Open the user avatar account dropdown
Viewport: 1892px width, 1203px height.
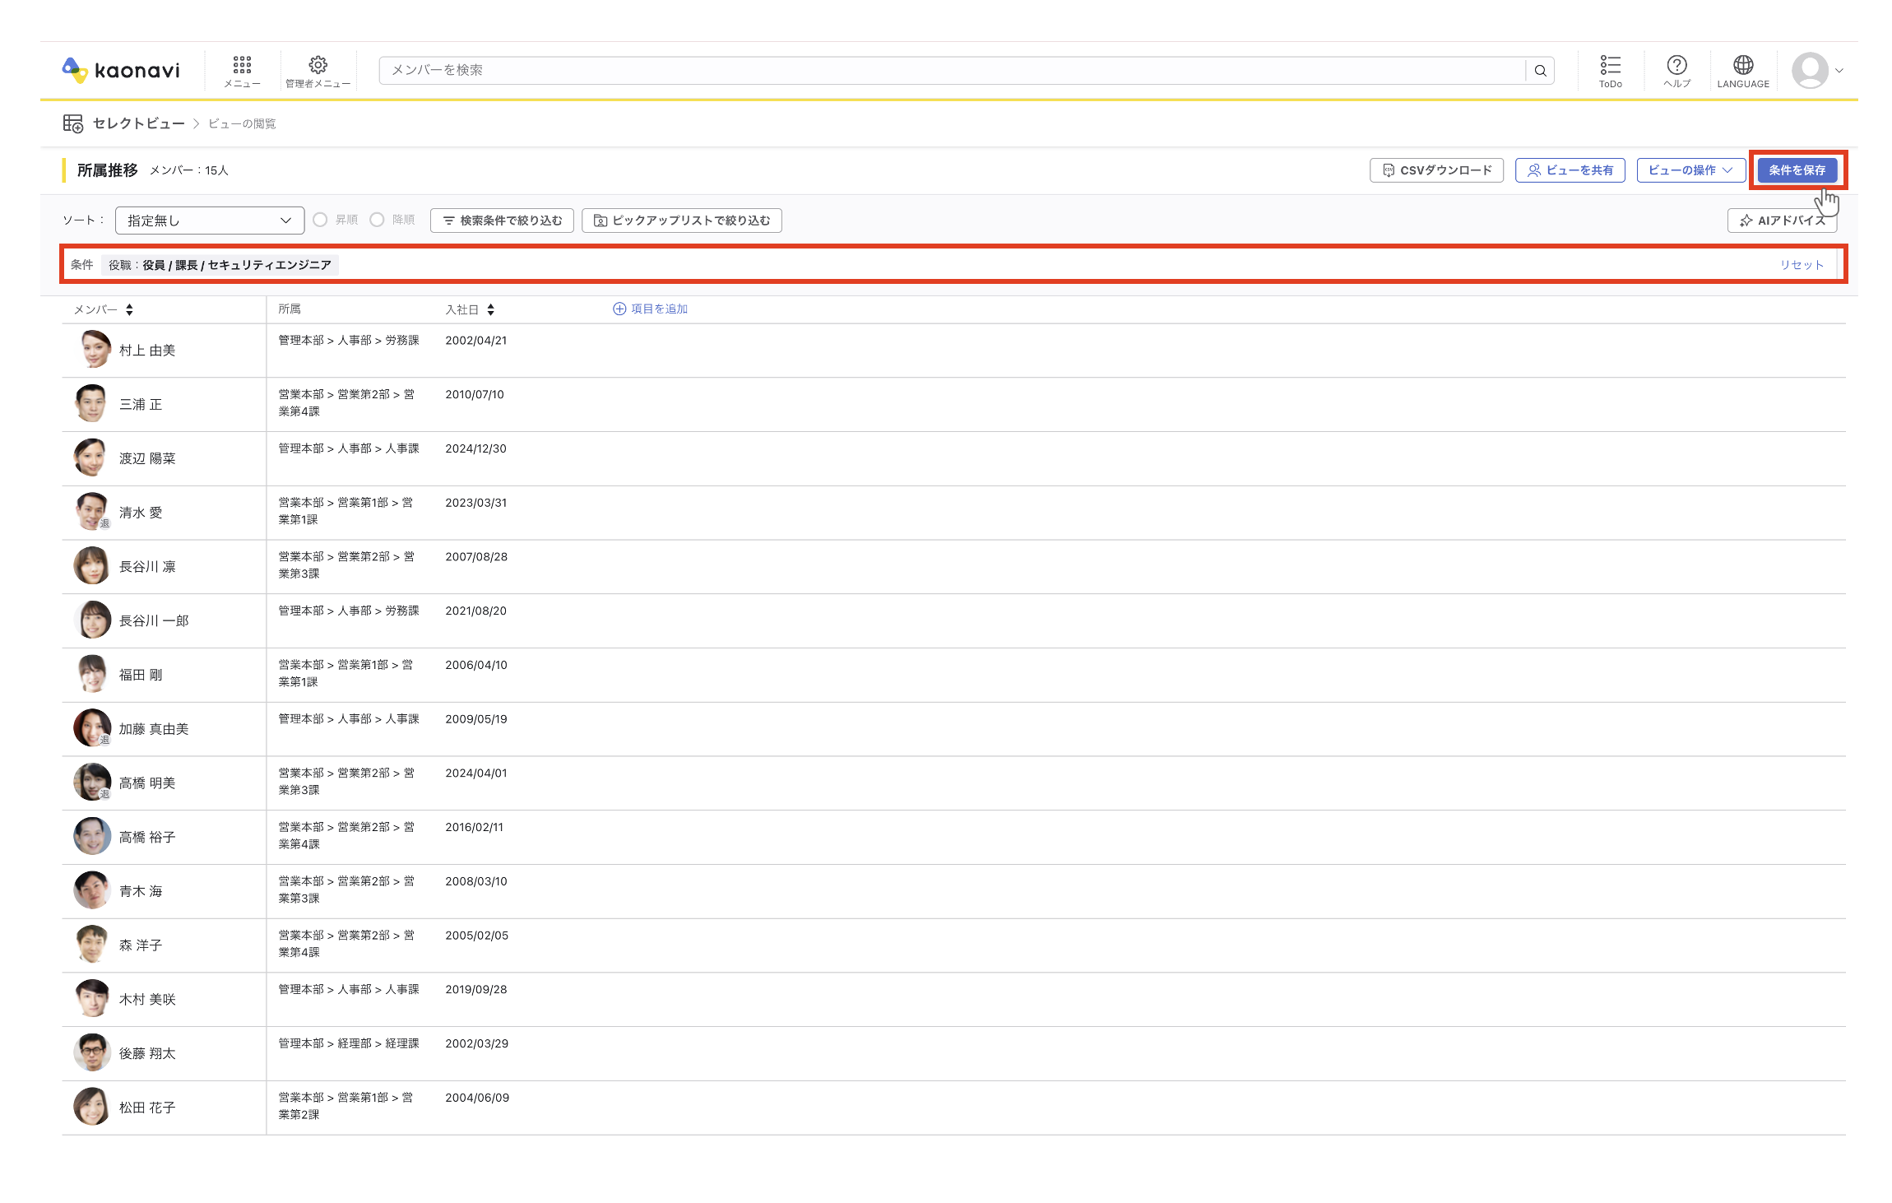[x=1818, y=71]
